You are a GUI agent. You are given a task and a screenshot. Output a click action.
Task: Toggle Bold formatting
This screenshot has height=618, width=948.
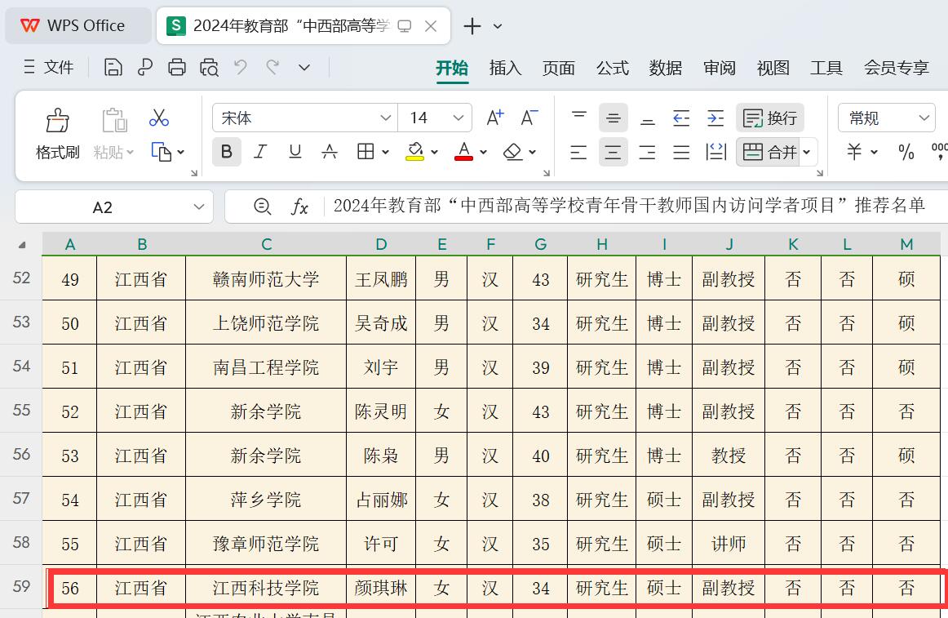(227, 152)
